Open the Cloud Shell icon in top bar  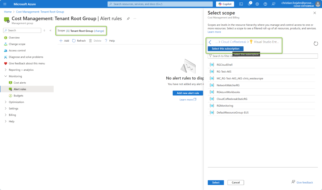[241, 4]
